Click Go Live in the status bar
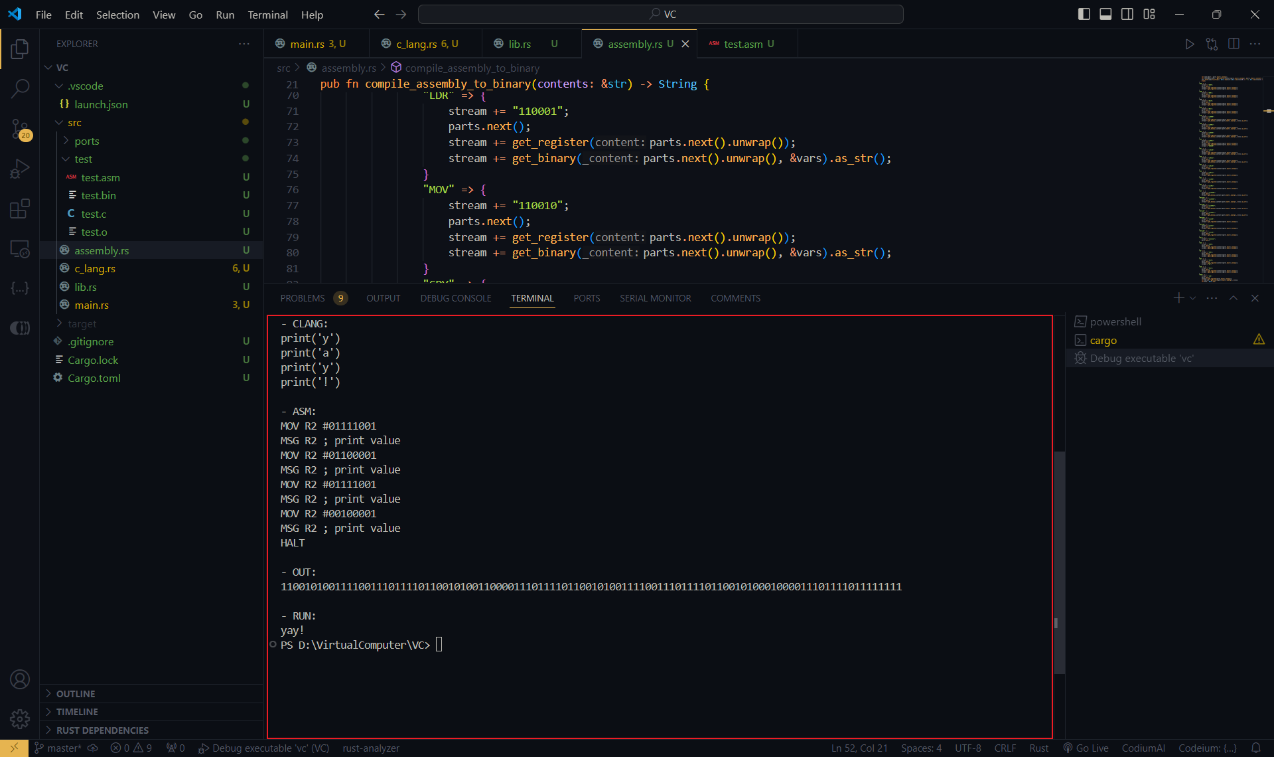This screenshot has height=757, width=1274. [1086, 748]
